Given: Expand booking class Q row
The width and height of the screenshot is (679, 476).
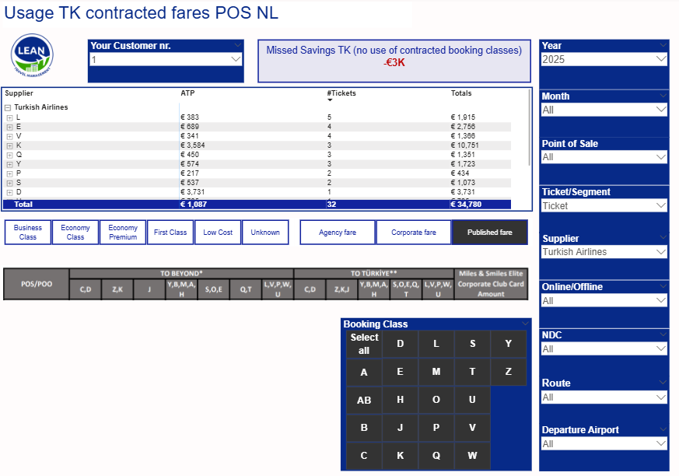Looking at the screenshot, I should tap(9, 155).
